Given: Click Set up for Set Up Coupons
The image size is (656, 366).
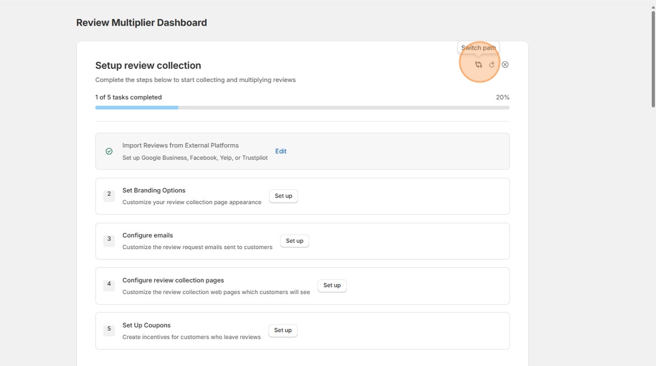Looking at the screenshot, I should (x=283, y=330).
